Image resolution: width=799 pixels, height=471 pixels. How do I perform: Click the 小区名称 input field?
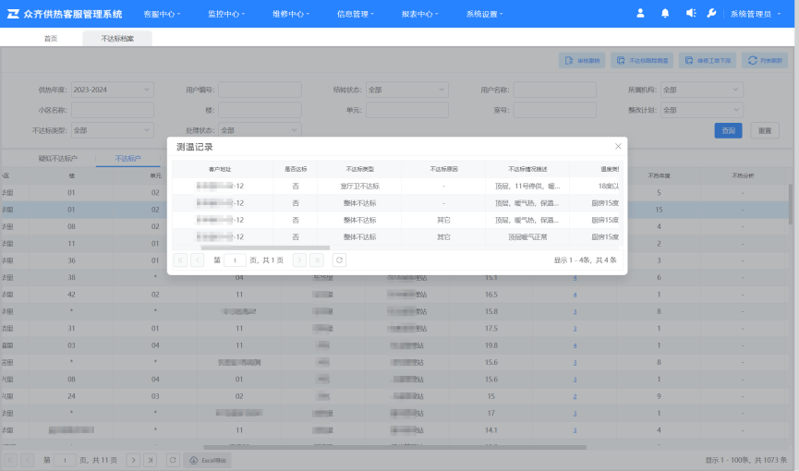tap(112, 110)
